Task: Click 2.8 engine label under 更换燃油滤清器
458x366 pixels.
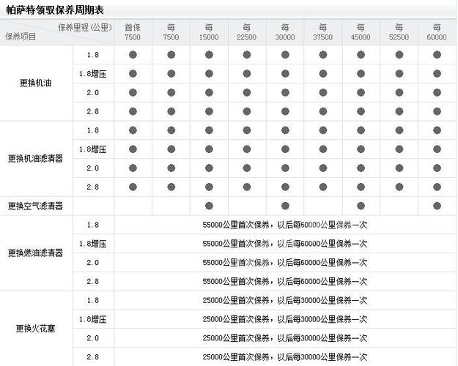Action: tap(93, 282)
